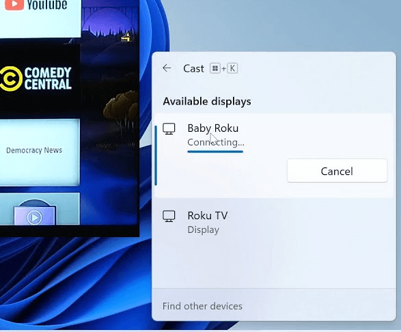This screenshot has height=332, width=401.
Task: Go back using the Cast panel arrow
Action: click(167, 68)
